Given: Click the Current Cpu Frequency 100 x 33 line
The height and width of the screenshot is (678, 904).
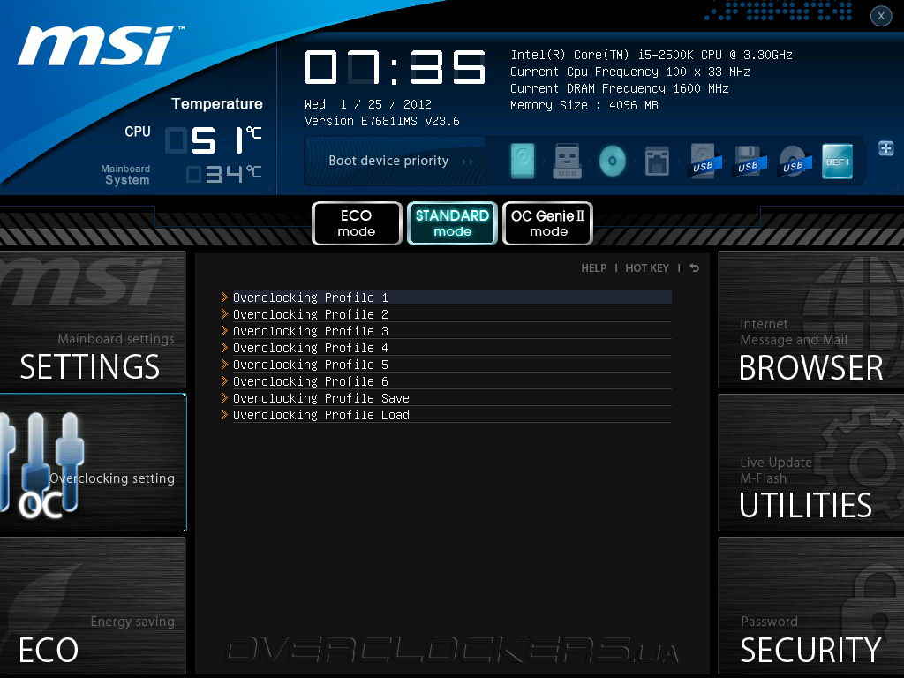Looking at the screenshot, I should (x=629, y=72).
